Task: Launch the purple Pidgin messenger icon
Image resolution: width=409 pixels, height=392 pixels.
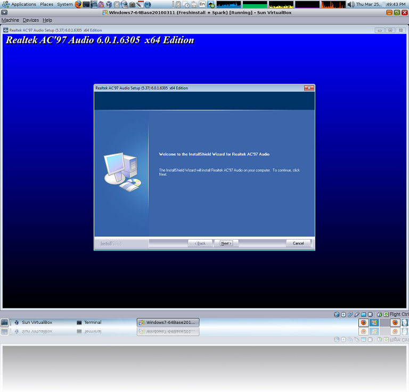Action: click(101, 4)
